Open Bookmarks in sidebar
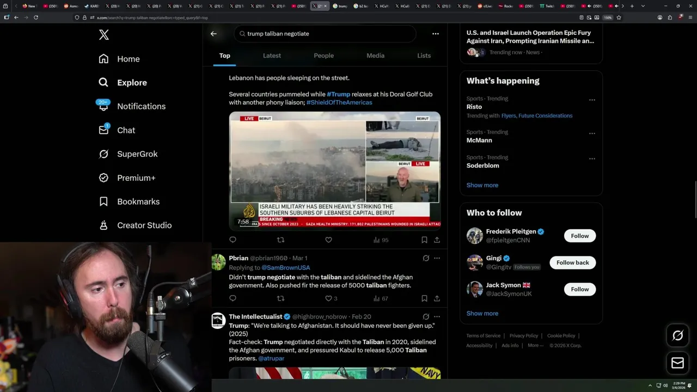The height and width of the screenshot is (392, 697). 129,201
